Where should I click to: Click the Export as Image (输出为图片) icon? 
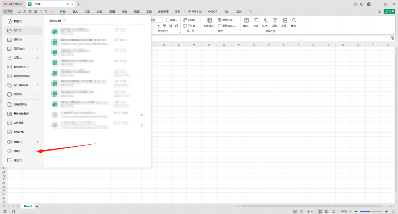tap(10, 76)
